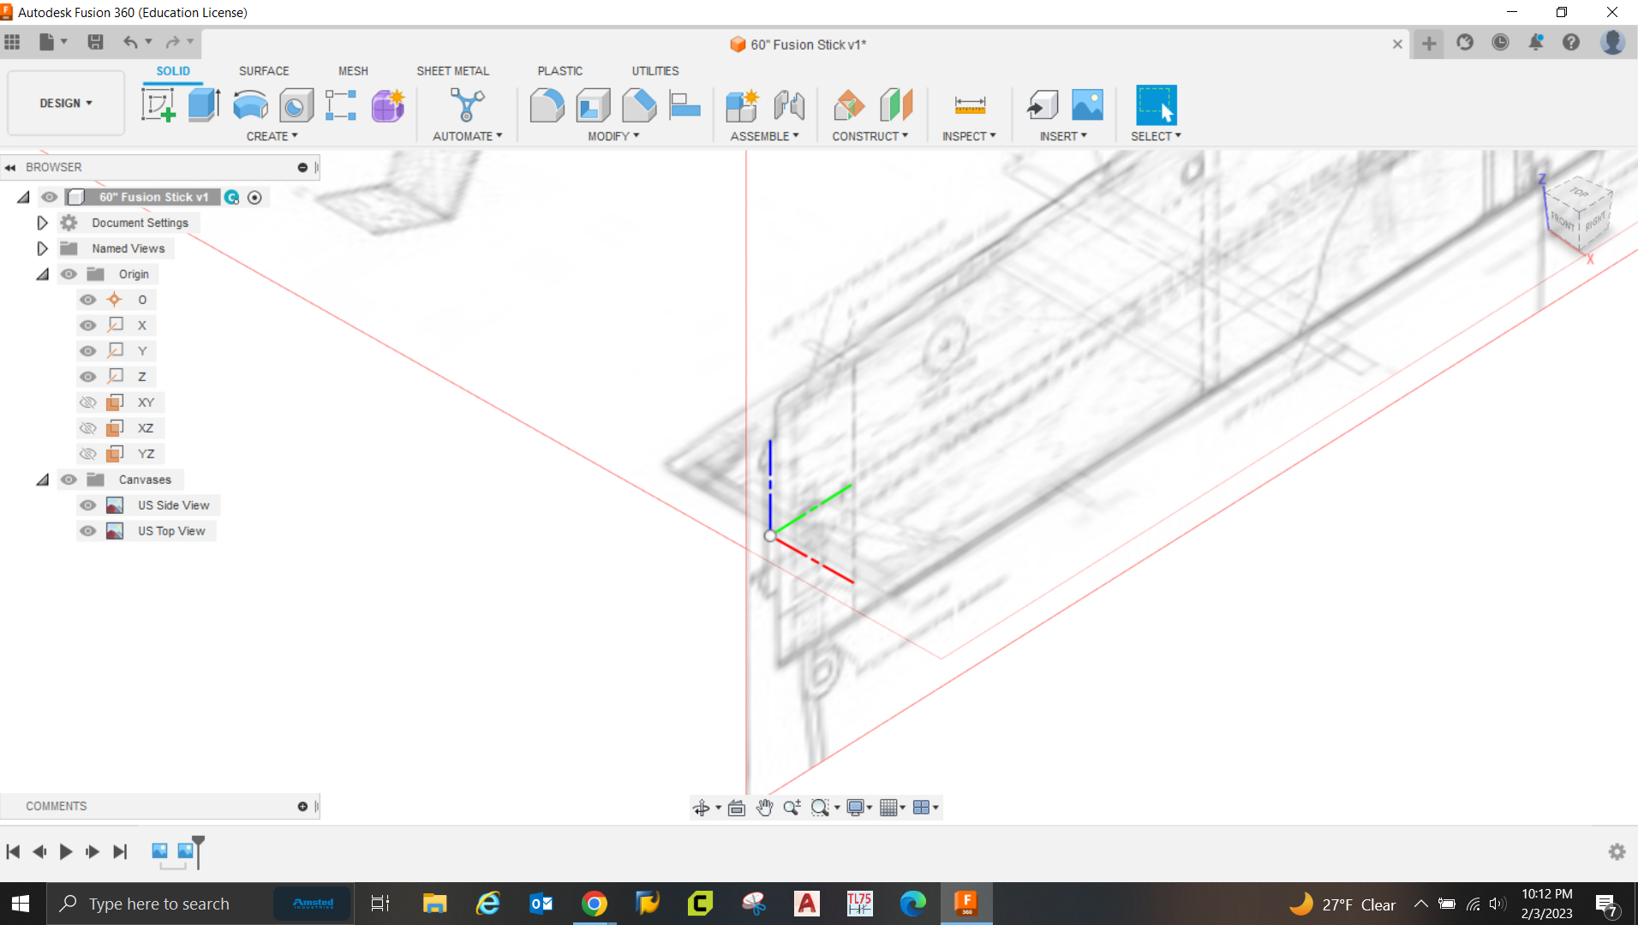Open the Modify dropdown menu
The image size is (1638, 925).
(x=613, y=135)
